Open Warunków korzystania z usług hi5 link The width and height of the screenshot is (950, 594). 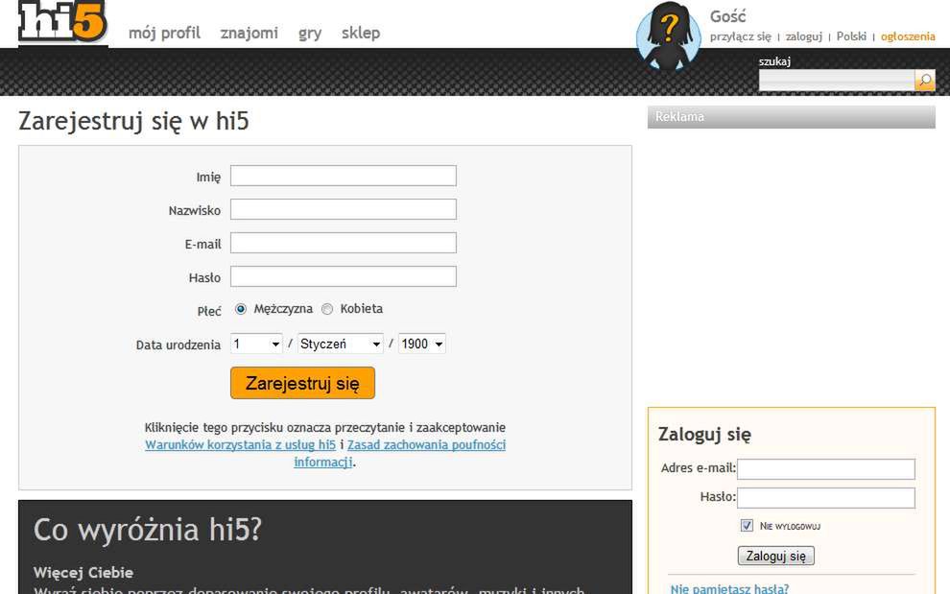tap(240, 445)
